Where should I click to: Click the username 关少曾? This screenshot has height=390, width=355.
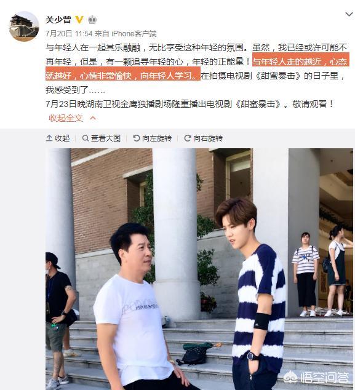pos(58,20)
